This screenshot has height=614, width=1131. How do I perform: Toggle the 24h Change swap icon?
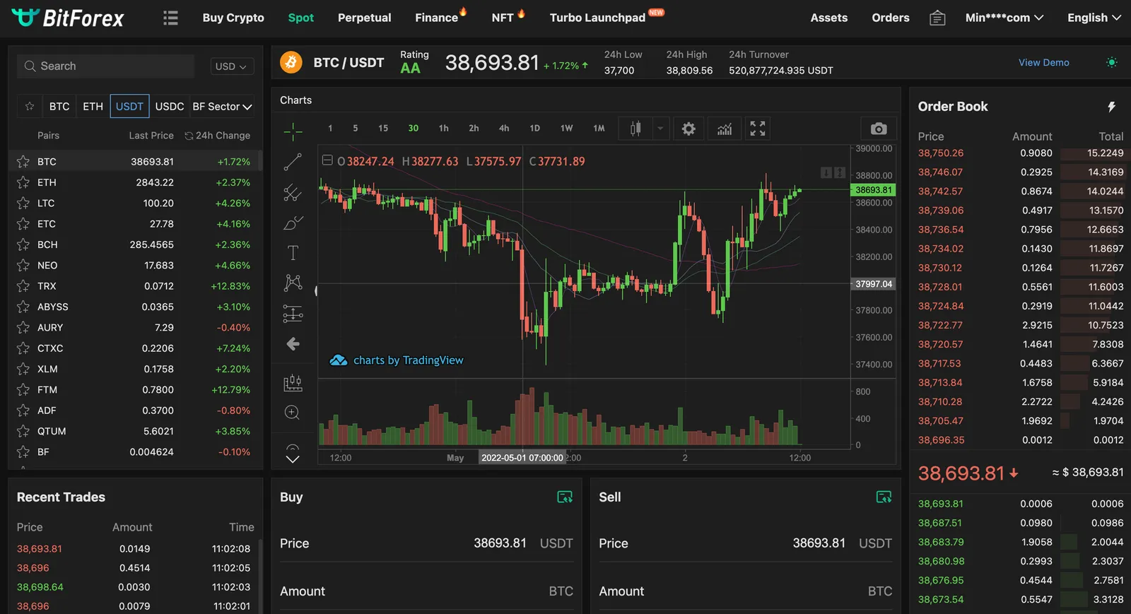(189, 136)
